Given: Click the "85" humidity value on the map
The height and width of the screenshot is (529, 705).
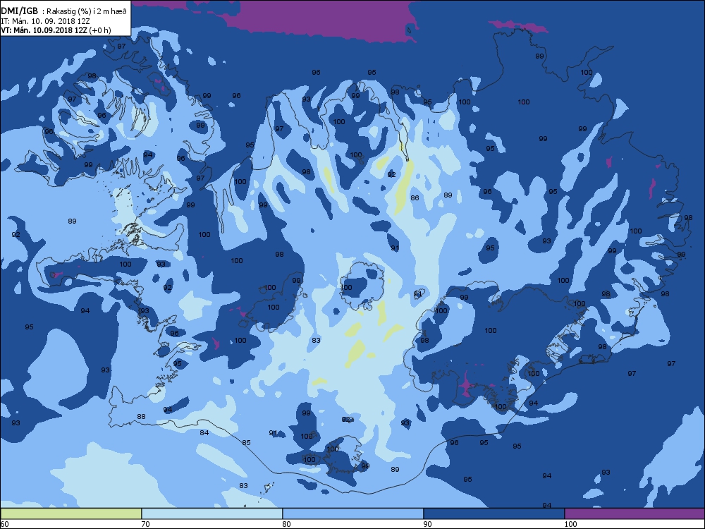Looking at the screenshot, I should click(246, 443).
